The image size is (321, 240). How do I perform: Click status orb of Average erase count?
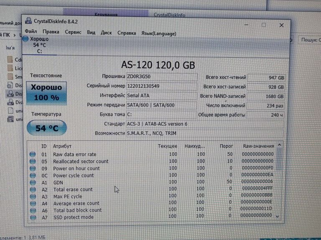click(33, 203)
